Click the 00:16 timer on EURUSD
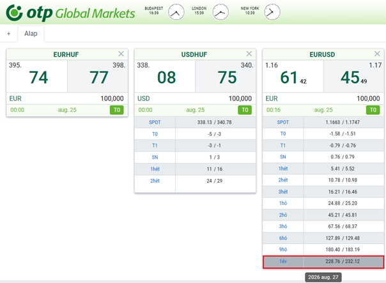The width and height of the screenshot is (386, 283). tap(274, 110)
